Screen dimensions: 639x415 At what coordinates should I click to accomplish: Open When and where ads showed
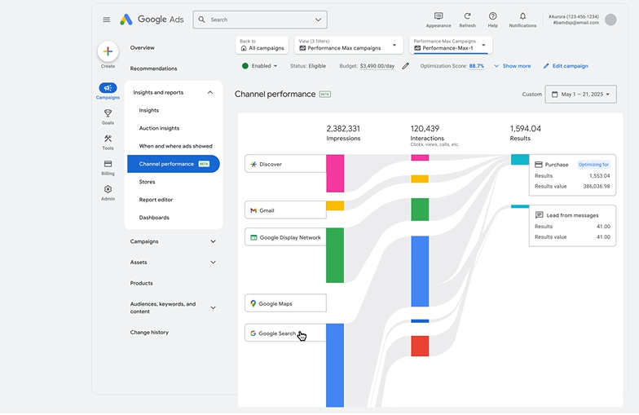176,146
